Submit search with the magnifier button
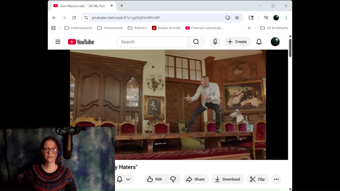The height and width of the screenshot is (191, 340). [x=196, y=42]
